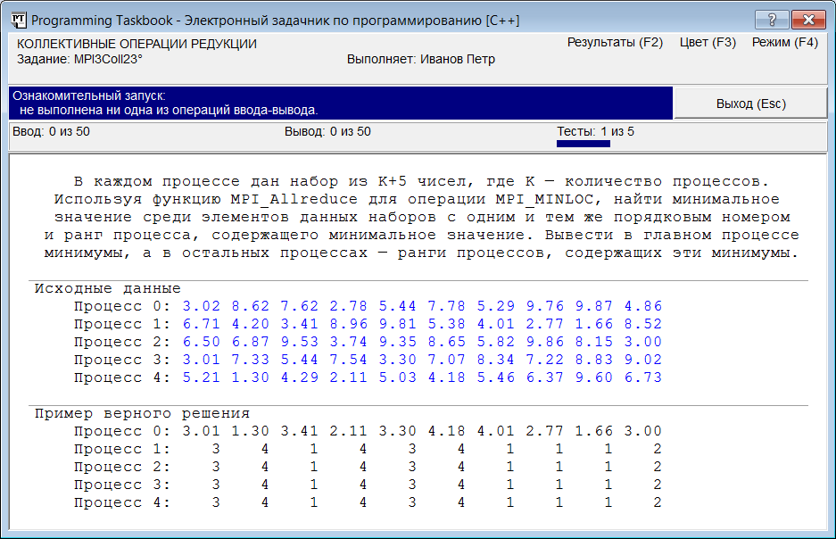The width and height of the screenshot is (836, 539).
Task: Click the 'Пример верного решения' section header
Action: point(142,413)
